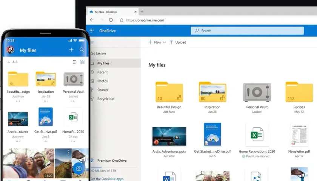
Task: Click the OneDrive brand link in header
Action: tap(107, 31)
